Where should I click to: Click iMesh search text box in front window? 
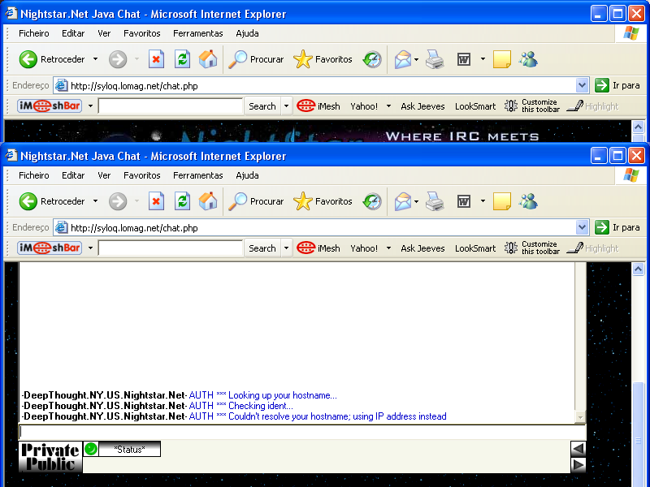click(x=171, y=248)
